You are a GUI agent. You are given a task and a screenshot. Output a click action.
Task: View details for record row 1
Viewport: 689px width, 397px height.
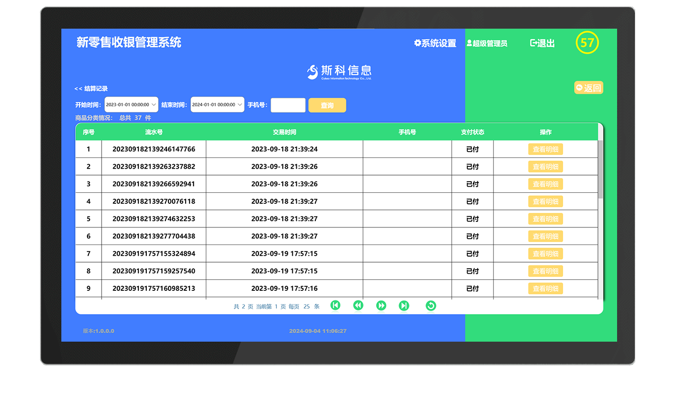click(545, 149)
